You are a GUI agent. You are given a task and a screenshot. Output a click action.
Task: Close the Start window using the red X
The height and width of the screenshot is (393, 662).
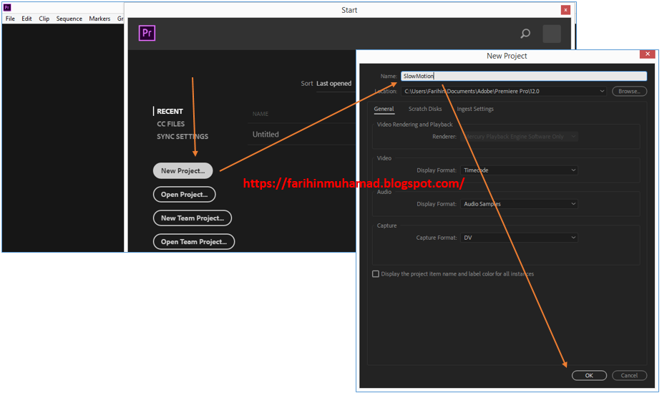pos(565,10)
